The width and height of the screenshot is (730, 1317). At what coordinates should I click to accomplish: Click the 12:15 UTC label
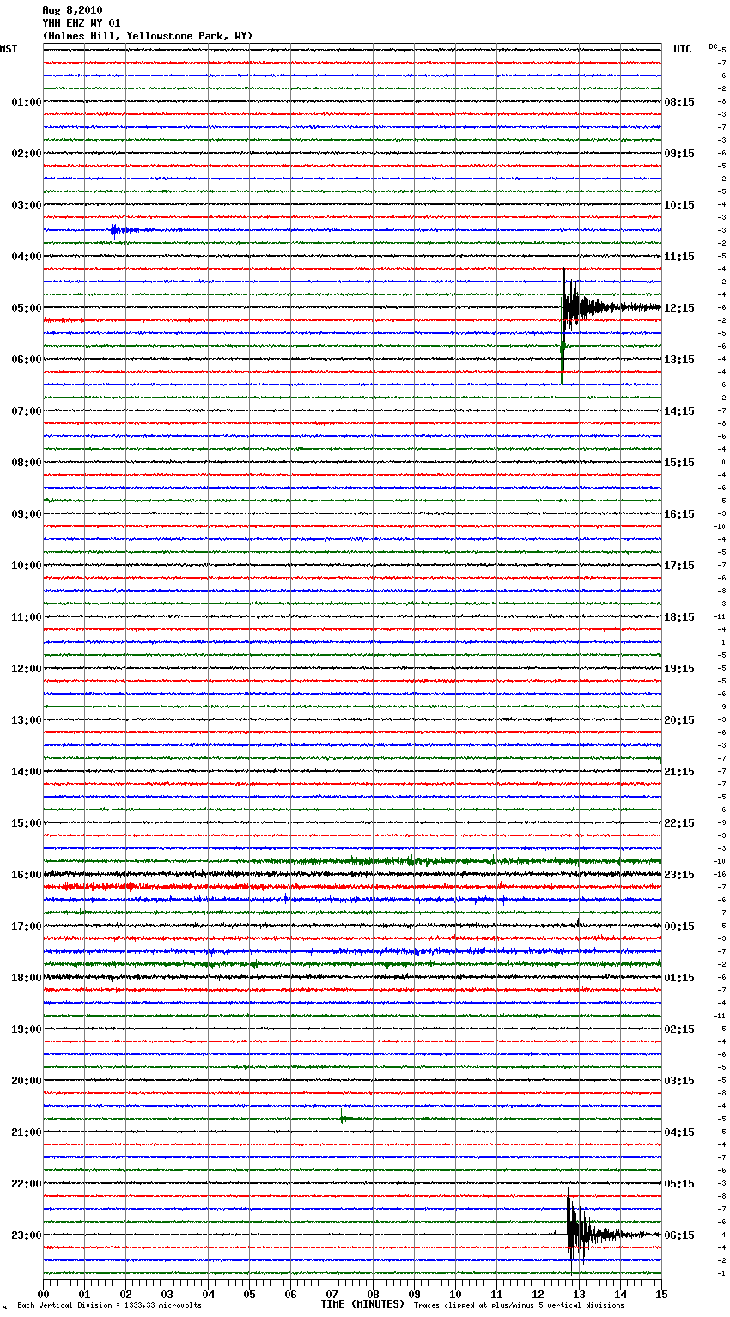click(679, 308)
